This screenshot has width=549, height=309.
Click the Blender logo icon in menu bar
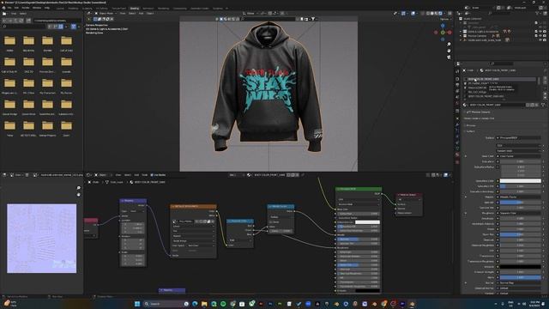coord(3,8)
